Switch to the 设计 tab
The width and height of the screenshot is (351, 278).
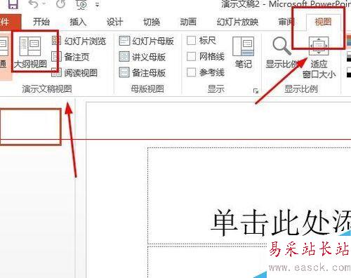click(114, 22)
